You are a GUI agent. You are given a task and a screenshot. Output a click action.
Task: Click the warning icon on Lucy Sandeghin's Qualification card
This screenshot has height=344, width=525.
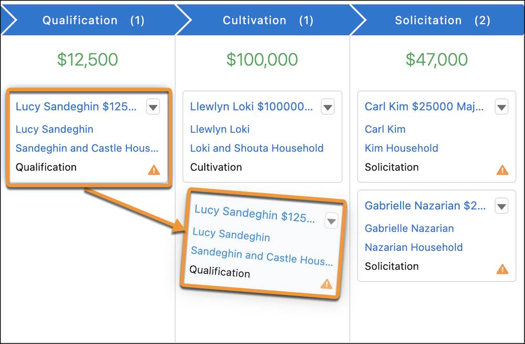153,169
